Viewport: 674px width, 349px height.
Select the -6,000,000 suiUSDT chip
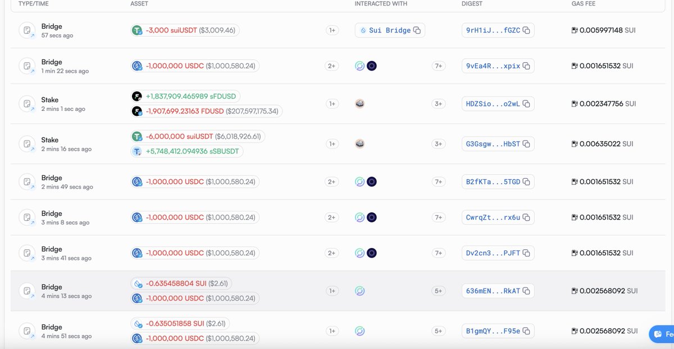point(198,136)
